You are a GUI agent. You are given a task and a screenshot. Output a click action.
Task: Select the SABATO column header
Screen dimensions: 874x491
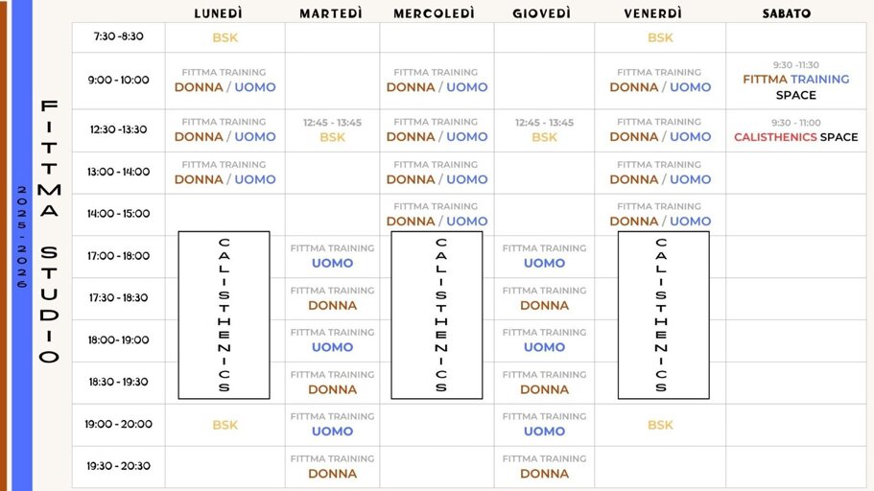(x=786, y=13)
